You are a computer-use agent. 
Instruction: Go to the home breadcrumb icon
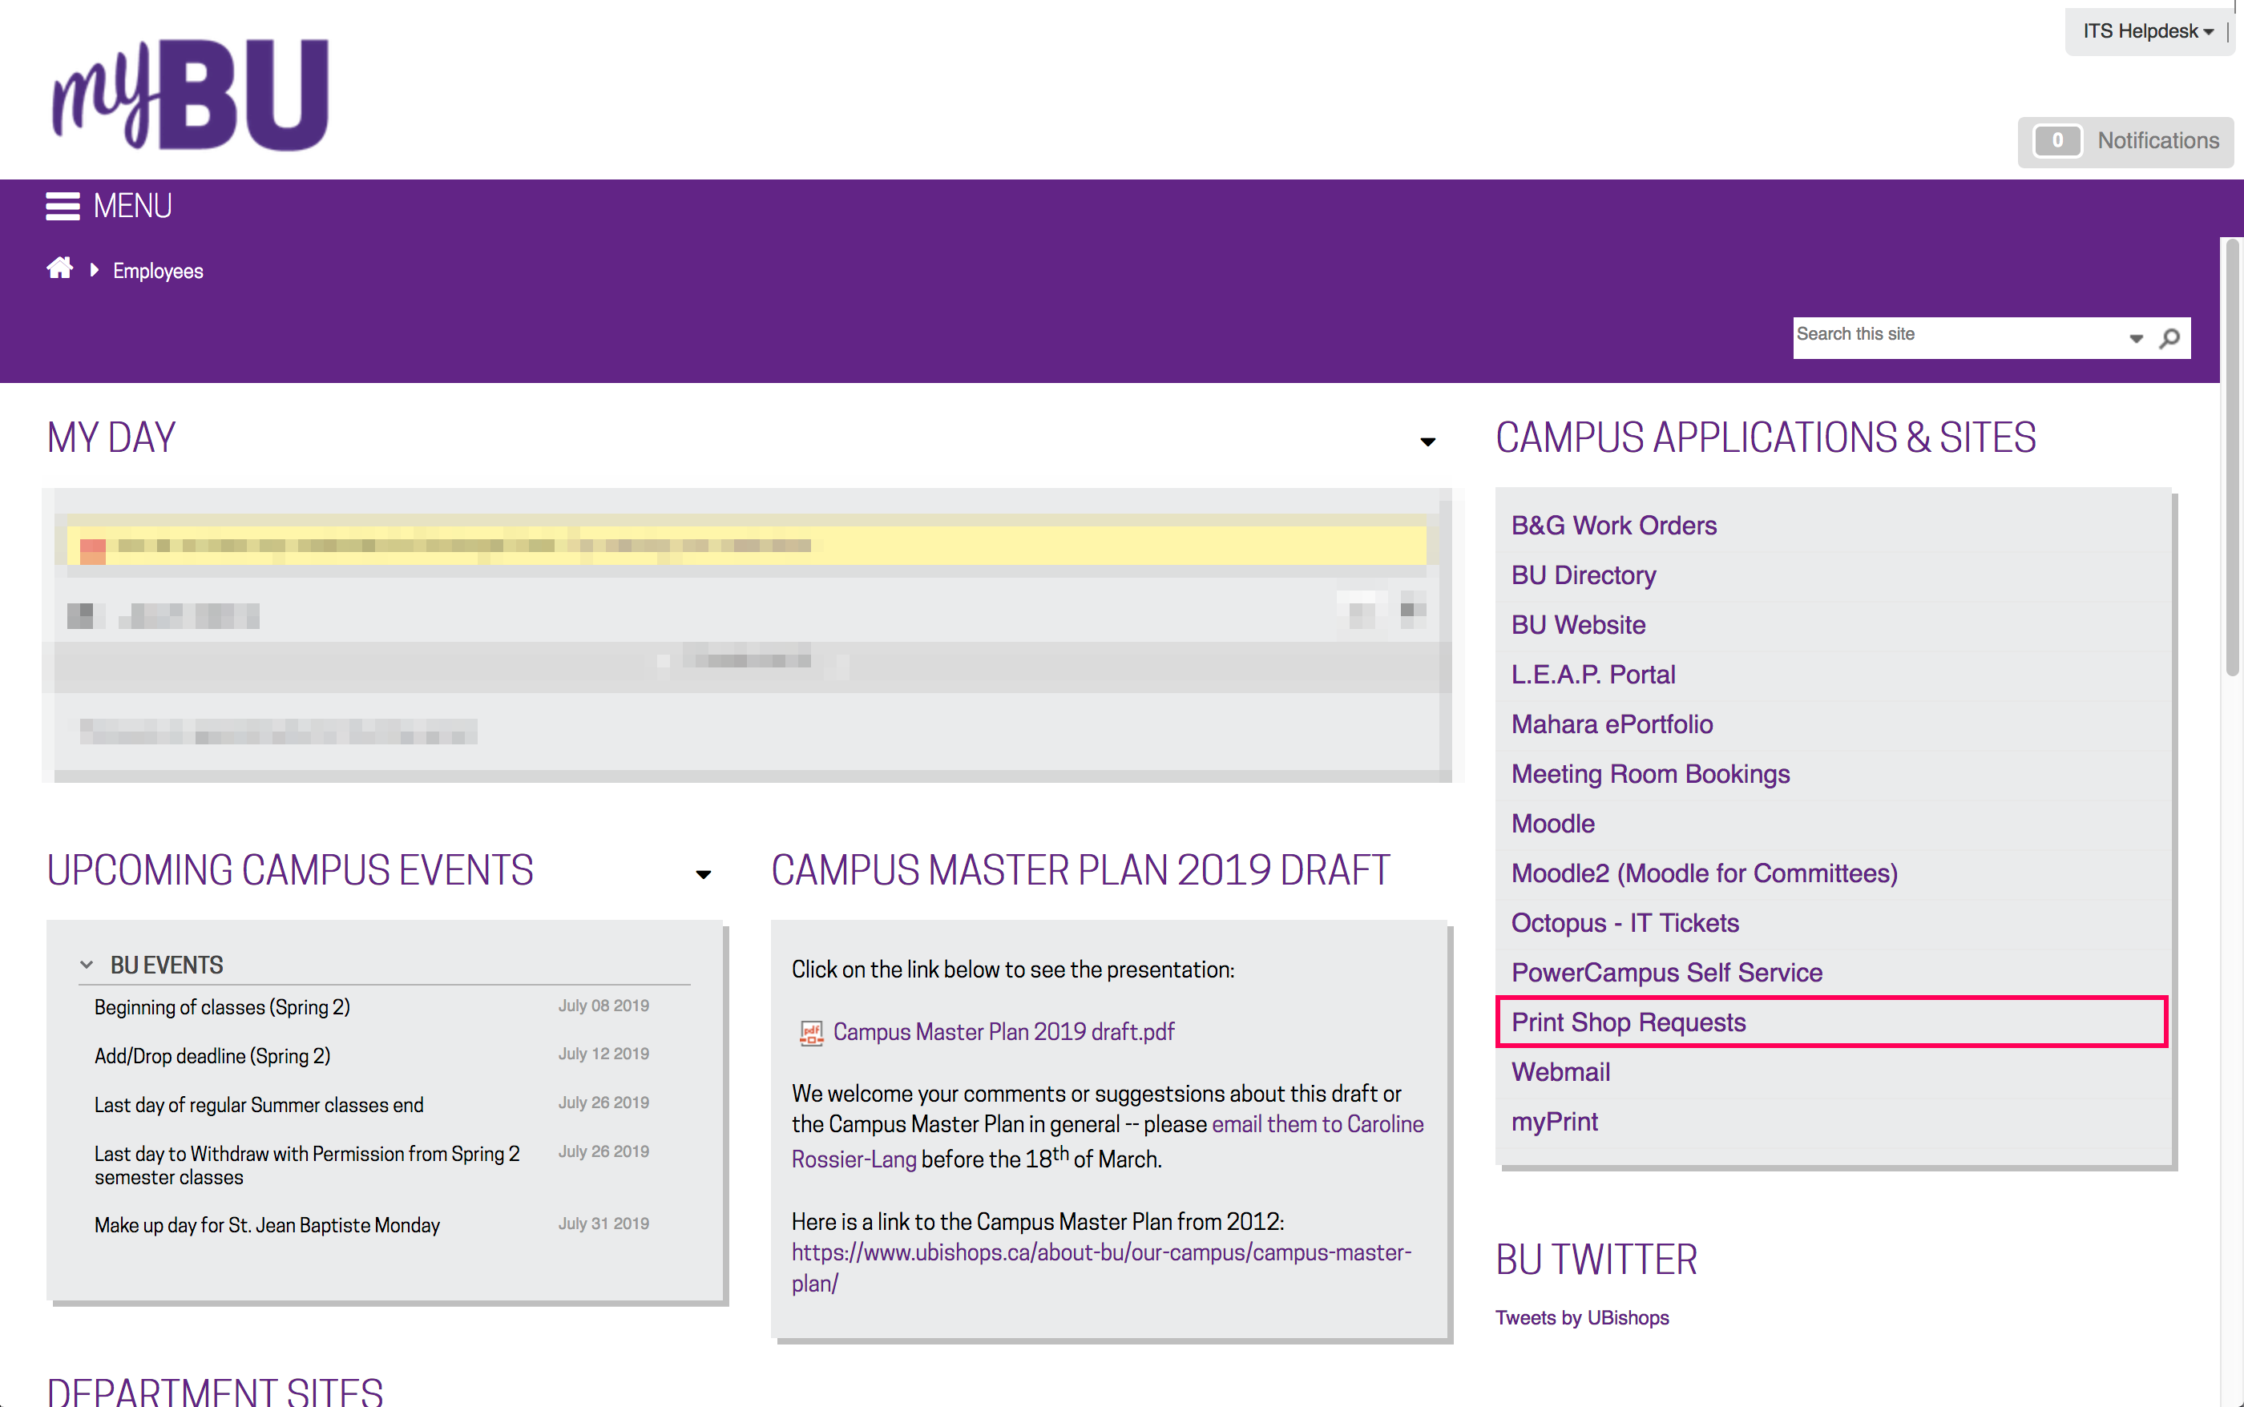(x=59, y=269)
